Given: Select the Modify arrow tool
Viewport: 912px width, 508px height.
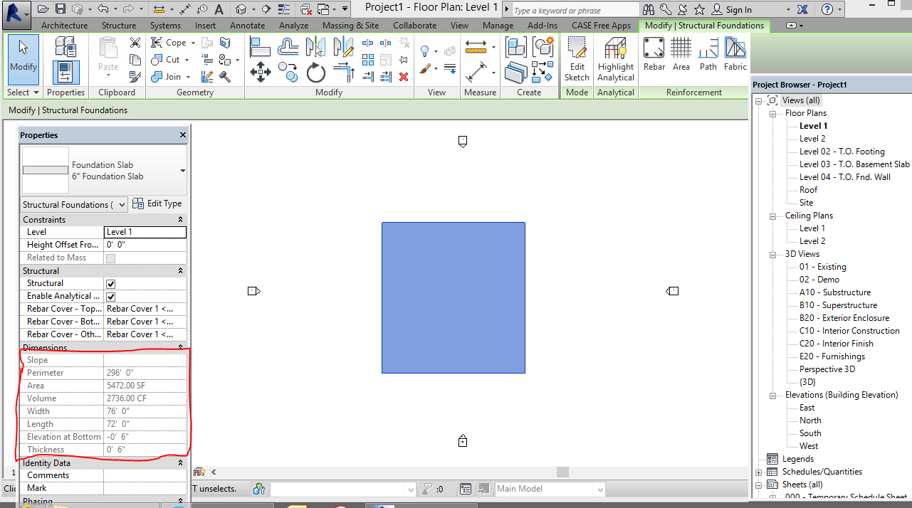Looking at the screenshot, I should 23,60.
